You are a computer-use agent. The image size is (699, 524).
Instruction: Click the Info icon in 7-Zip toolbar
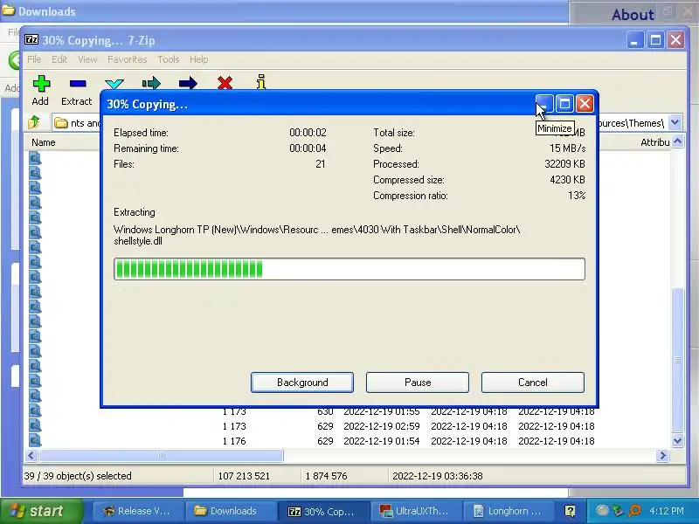tap(261, 82)
